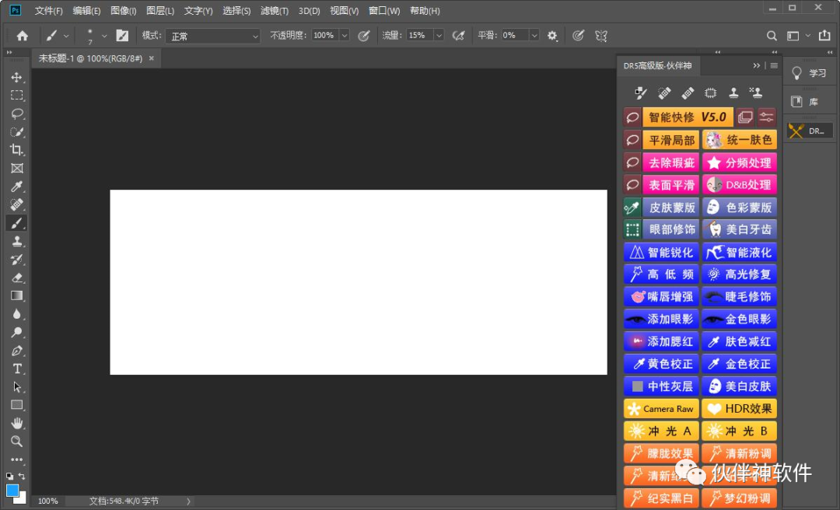840x510 pixels.
Task: Click the Home icon in options bar
Action: 22,36
